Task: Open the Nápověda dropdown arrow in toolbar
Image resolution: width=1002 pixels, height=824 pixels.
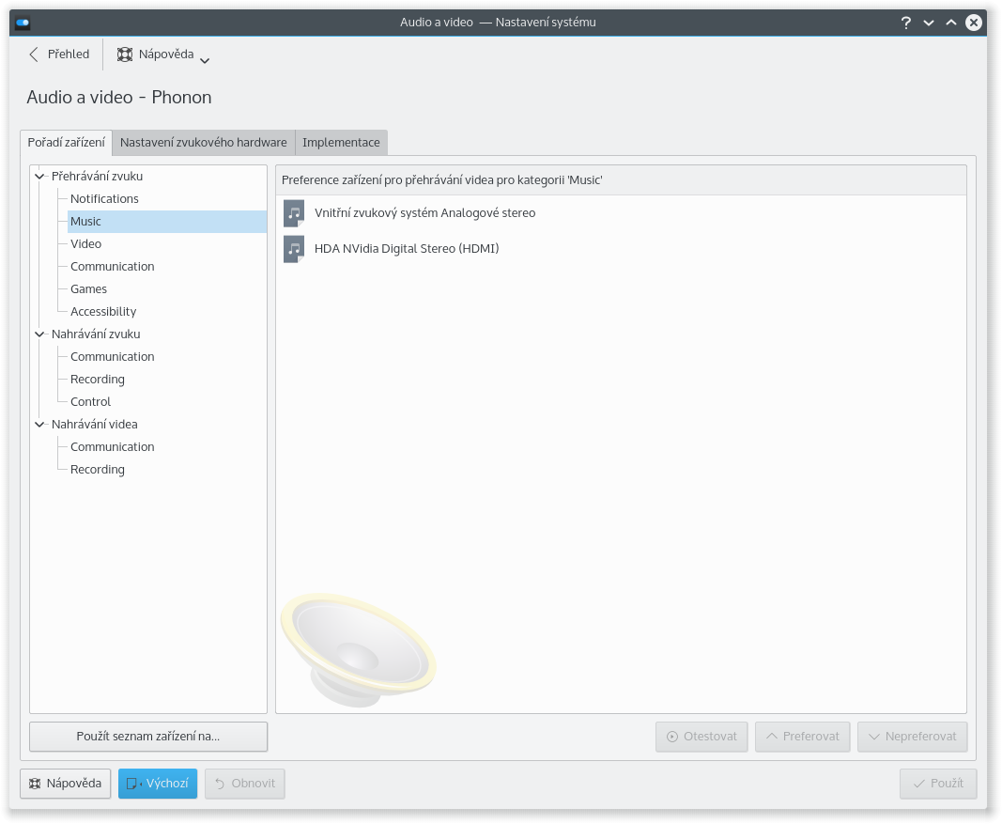Action: coord(205,60)
